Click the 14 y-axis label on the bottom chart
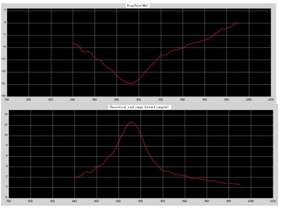The image size is (281, 208). coord(6,114)
